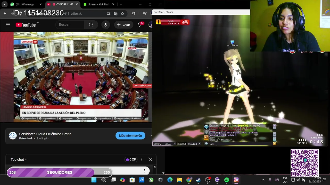This screenshot has width=330, height=185.
Task: Focus the Buscar search field
Action: point(70,25)
